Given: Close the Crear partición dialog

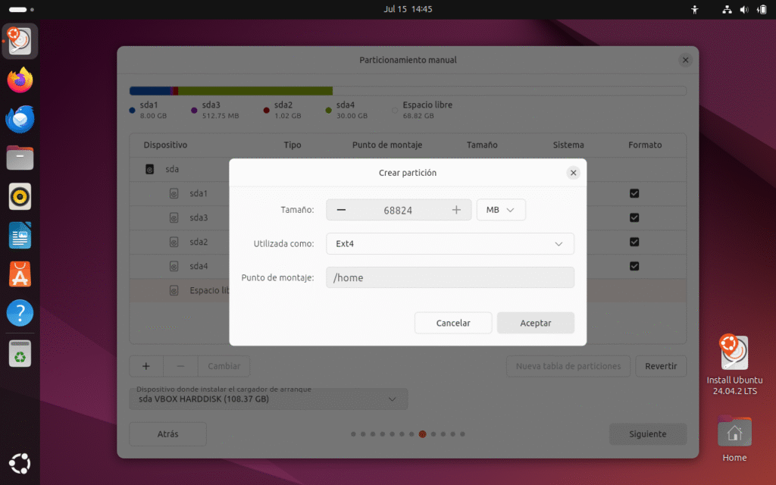Looking at the screenshot, I should (573, 173).
